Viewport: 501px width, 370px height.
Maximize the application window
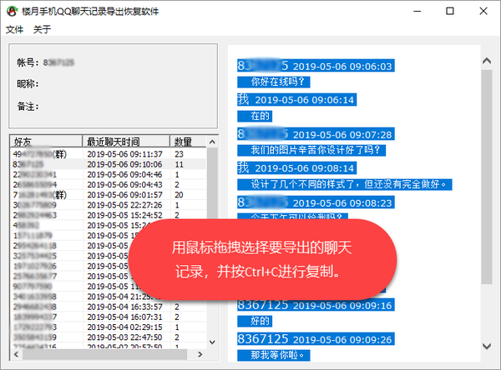click(450, 12)
